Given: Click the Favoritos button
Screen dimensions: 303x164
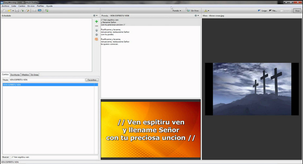Looking at the screenshot, I should coord(92,80).
